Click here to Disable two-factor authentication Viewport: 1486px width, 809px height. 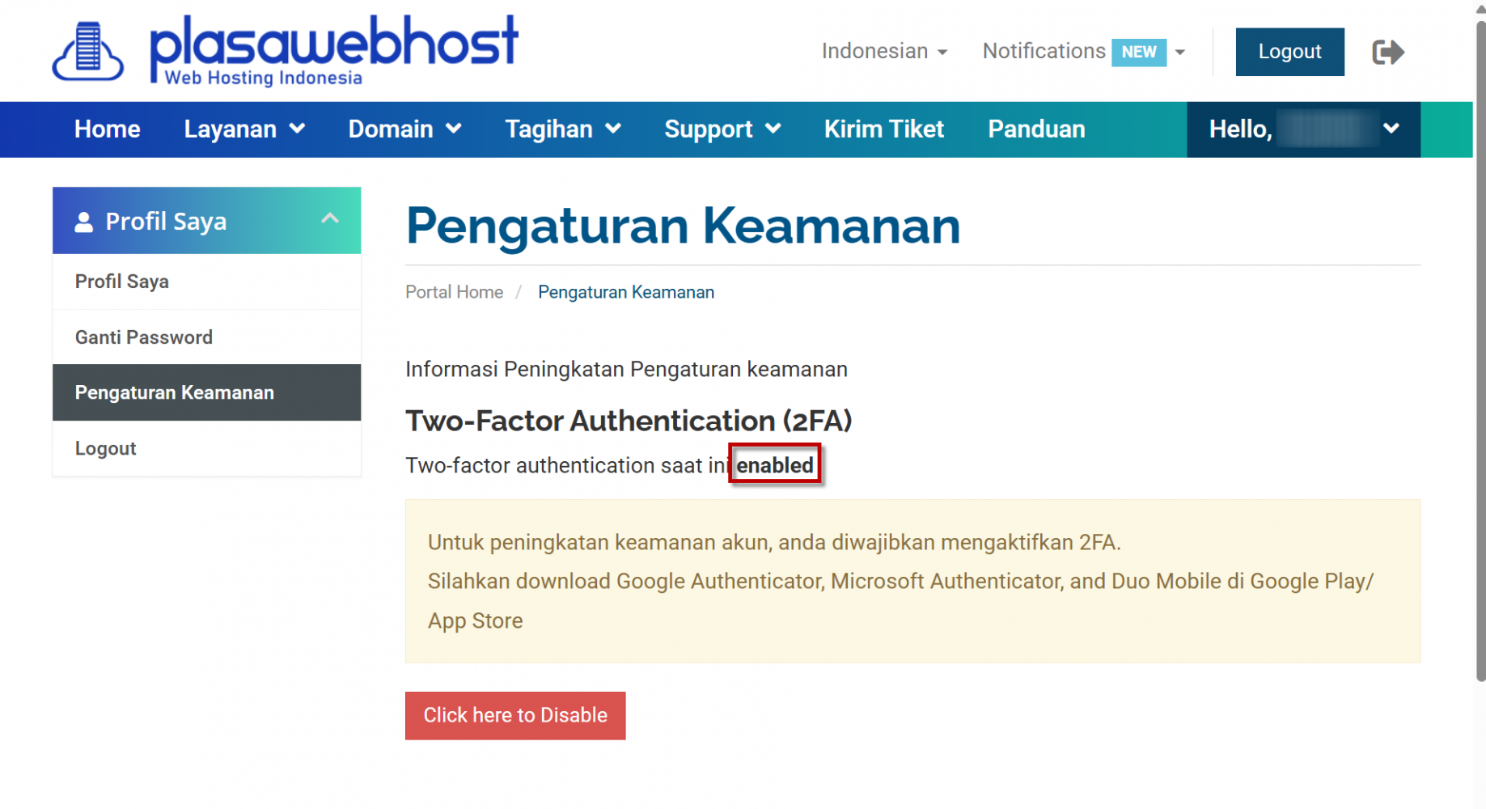click(515, 715)
